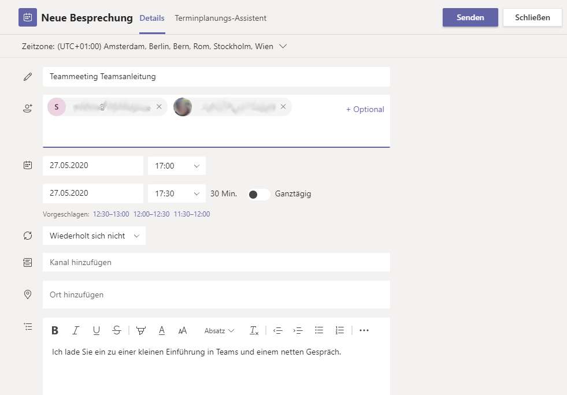The image size is (567, 395).
Task: Clear all text formatting
Action: click(254, 330)
